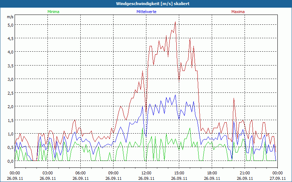The width and height of the screenshot is (292, 182).
Task: Select the blue 'Mittelwerte' legend label
Action: (x=146, y=12)
